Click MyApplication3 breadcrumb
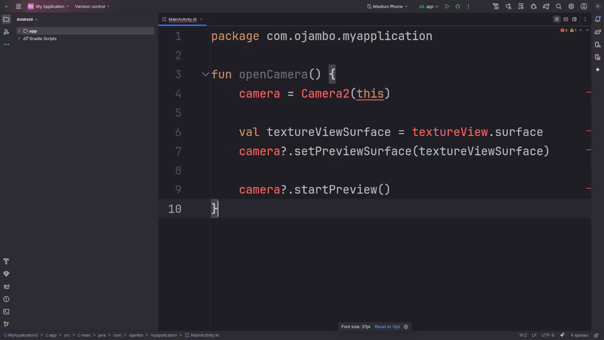 pyautogui.click(x=21, y=335)
